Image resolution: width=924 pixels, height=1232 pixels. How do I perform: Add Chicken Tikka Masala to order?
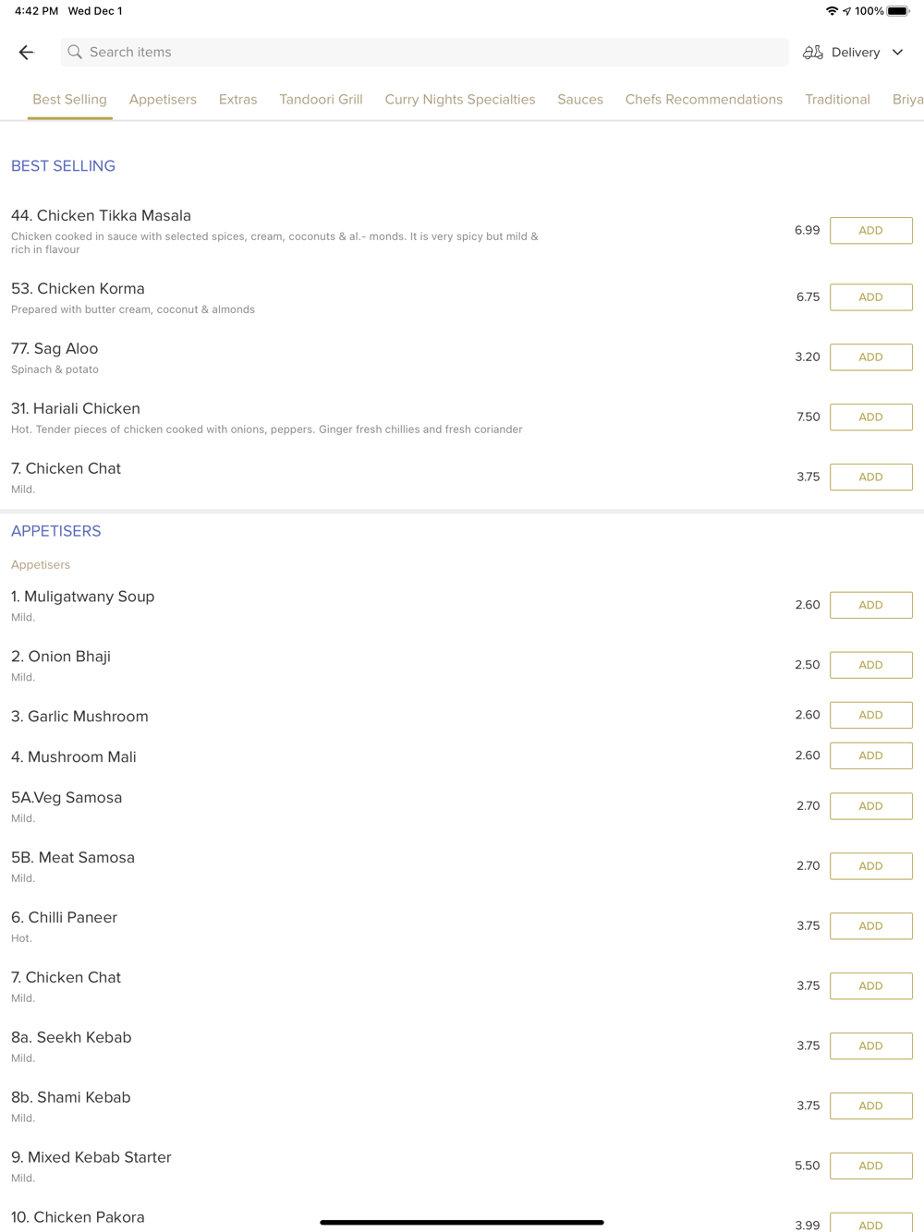click(x=871, y=231)
